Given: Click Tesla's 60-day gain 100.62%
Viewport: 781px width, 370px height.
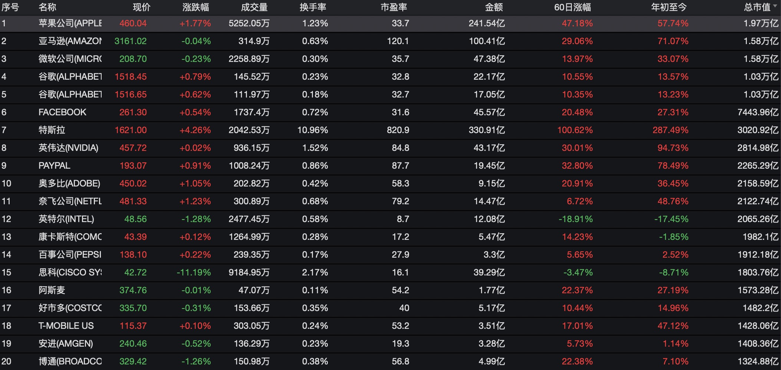Looking at the screenshot, I should 575,130.
